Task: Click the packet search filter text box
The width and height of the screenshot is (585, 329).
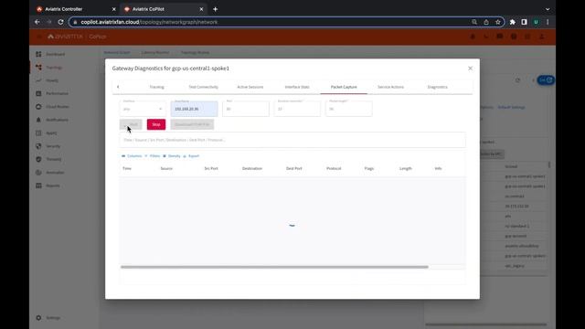Action: 292,140
